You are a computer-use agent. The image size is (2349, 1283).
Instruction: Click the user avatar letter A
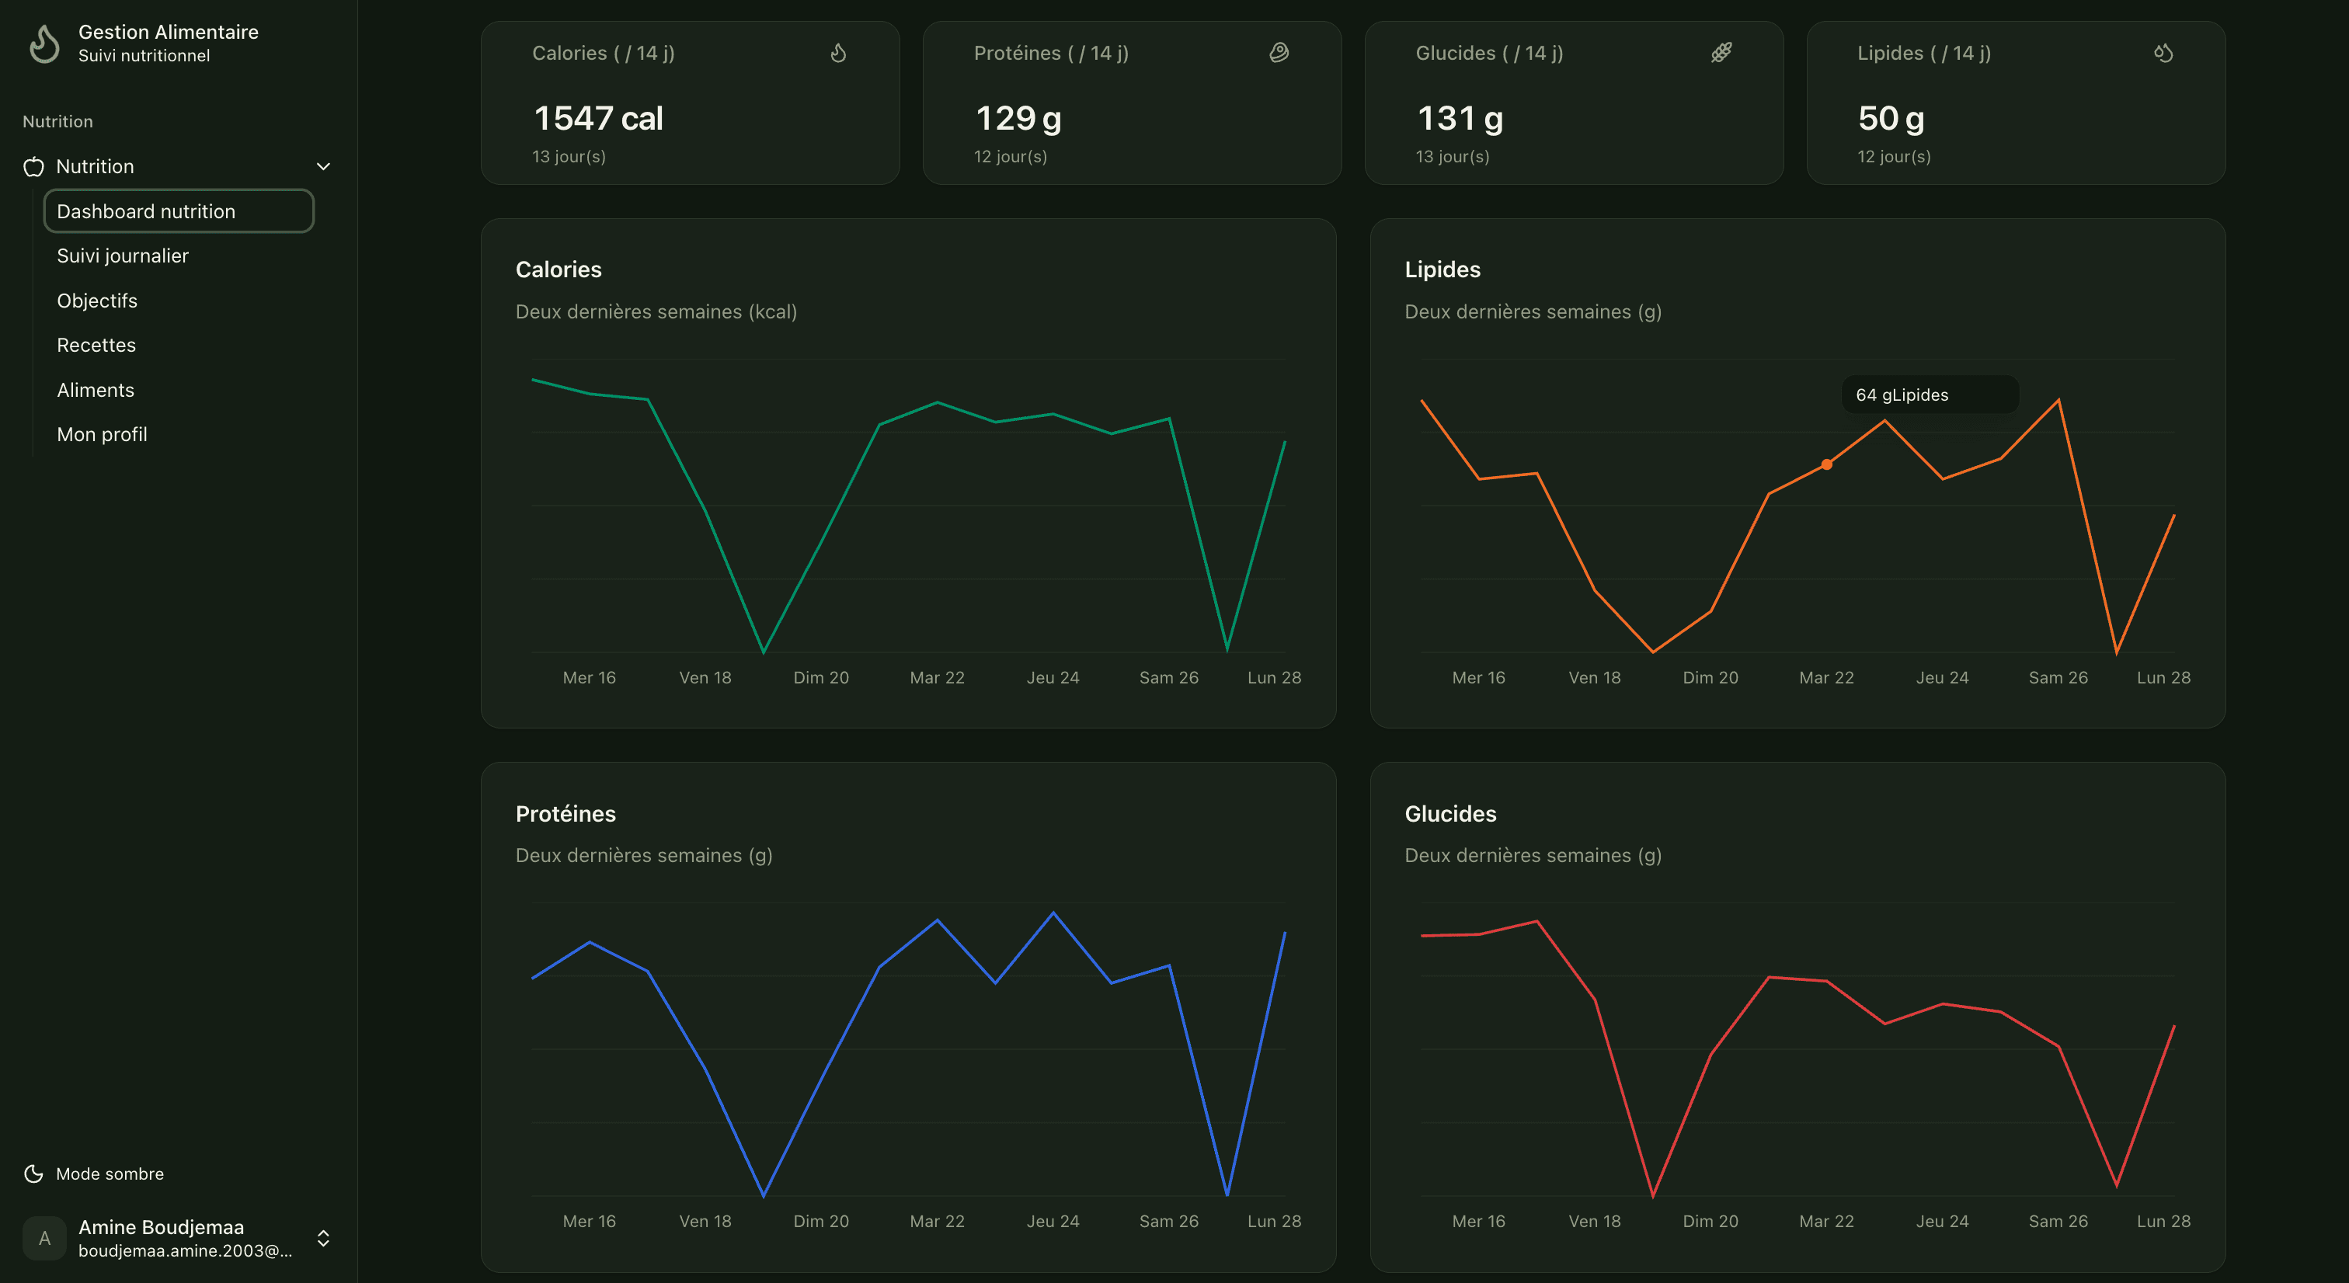pyautogui.click(x=43, y=1238)
